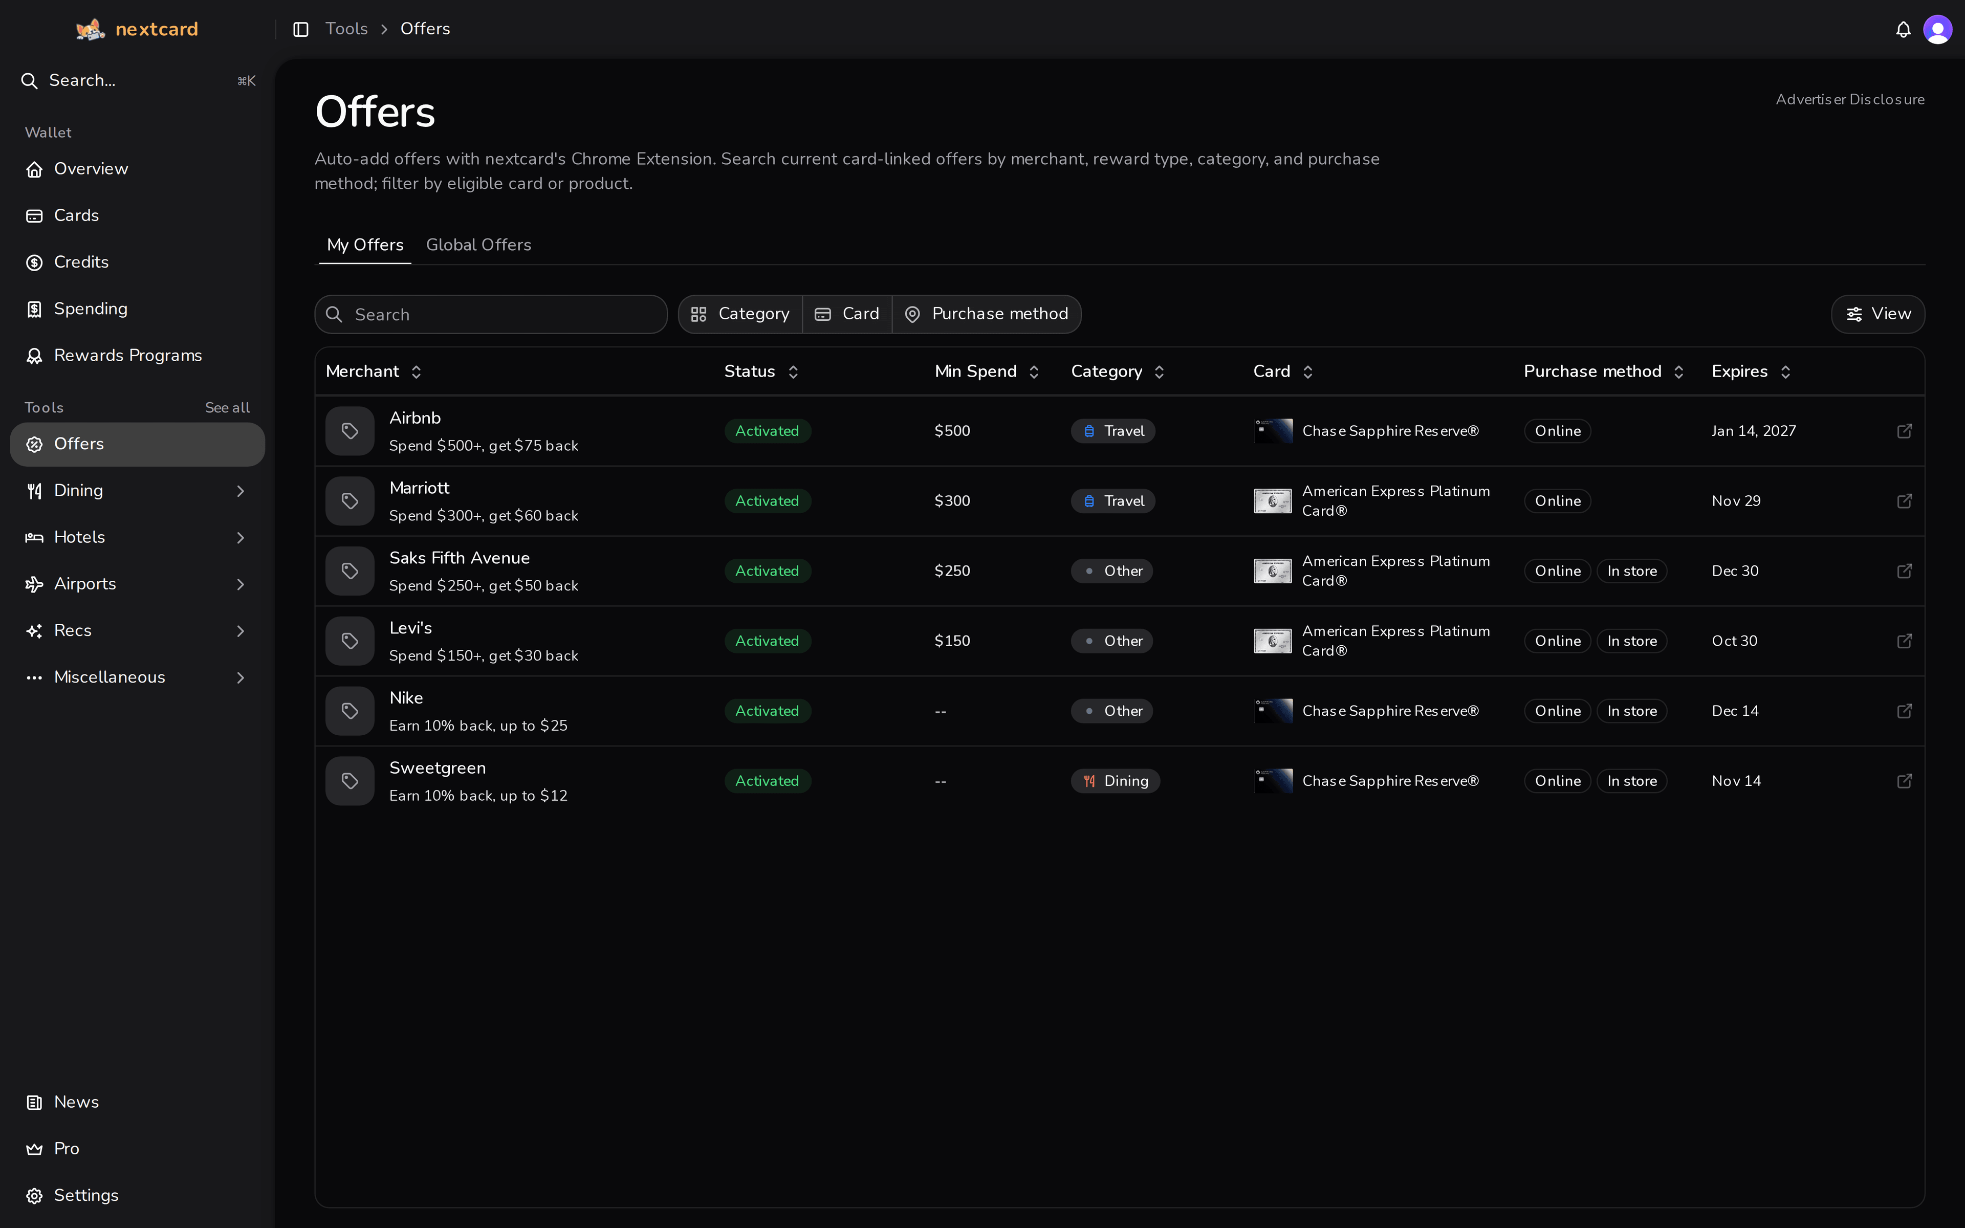1965x1228 pixels.
Task: Switch to the Global Offers tab
Action: coord(479,245)
